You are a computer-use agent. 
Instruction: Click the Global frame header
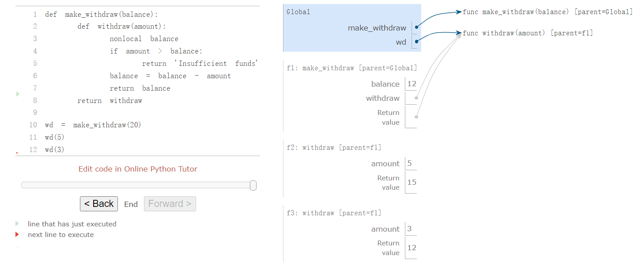298,12
